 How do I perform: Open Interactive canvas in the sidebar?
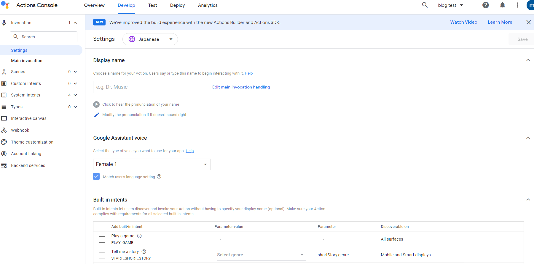point(29,118)
